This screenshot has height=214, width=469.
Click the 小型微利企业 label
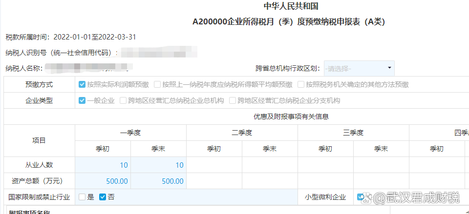[325, 197]
